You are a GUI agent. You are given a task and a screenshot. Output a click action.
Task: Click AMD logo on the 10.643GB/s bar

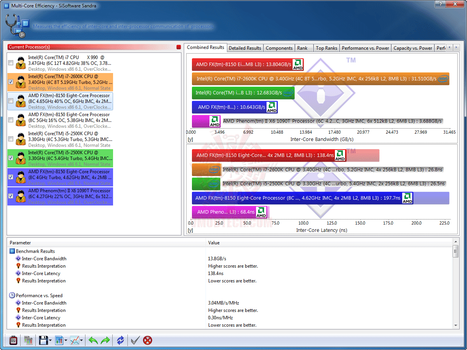point(272,107)
